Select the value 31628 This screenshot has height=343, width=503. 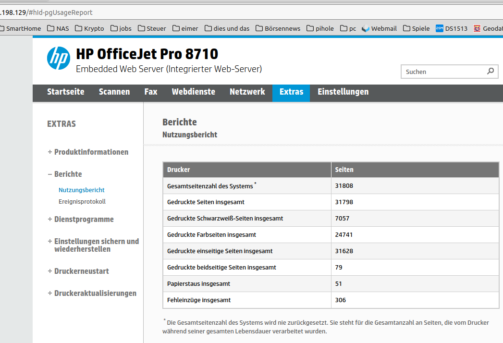point(344,251)
